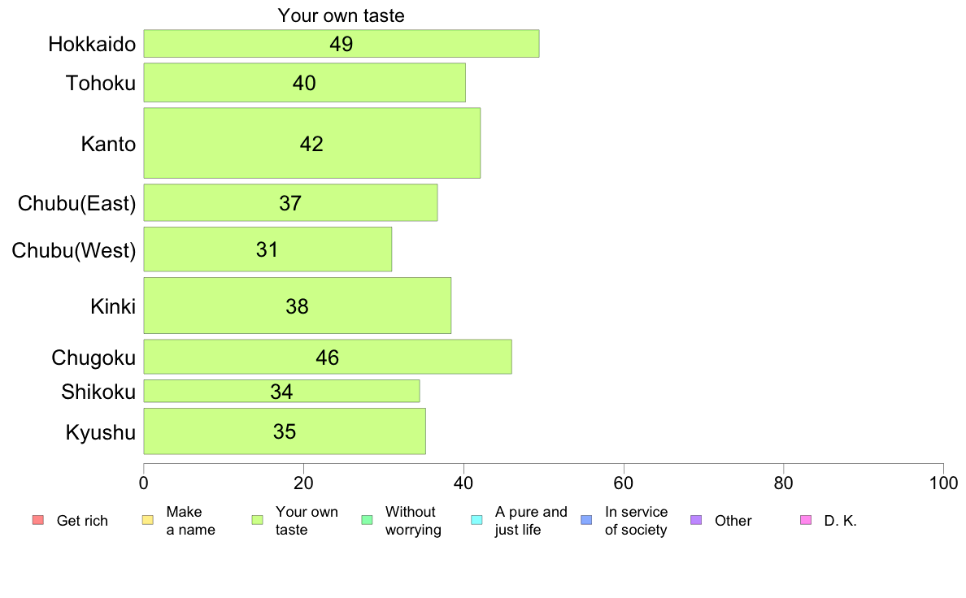Click the Kinki bar labeled 38

click(297, 305)
